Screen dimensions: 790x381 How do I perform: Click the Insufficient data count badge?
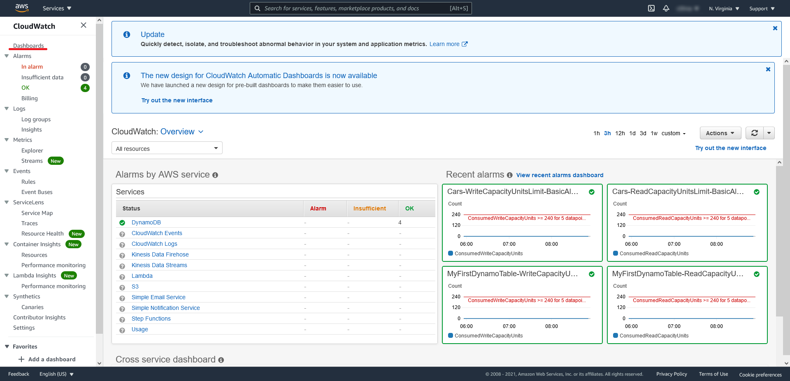pos(85,77)
